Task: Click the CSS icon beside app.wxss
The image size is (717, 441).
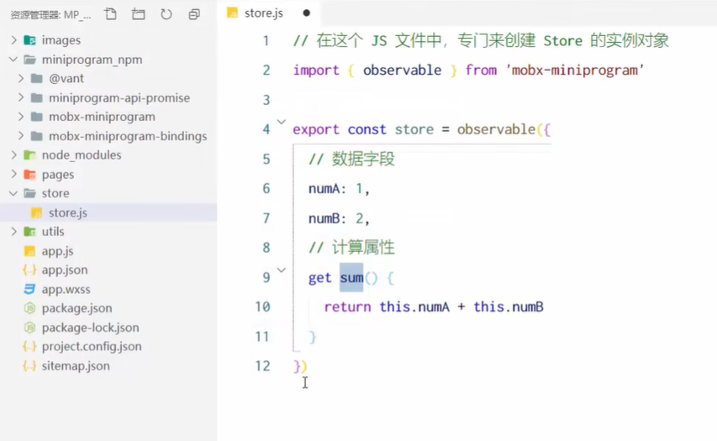Action: (29, 289)
